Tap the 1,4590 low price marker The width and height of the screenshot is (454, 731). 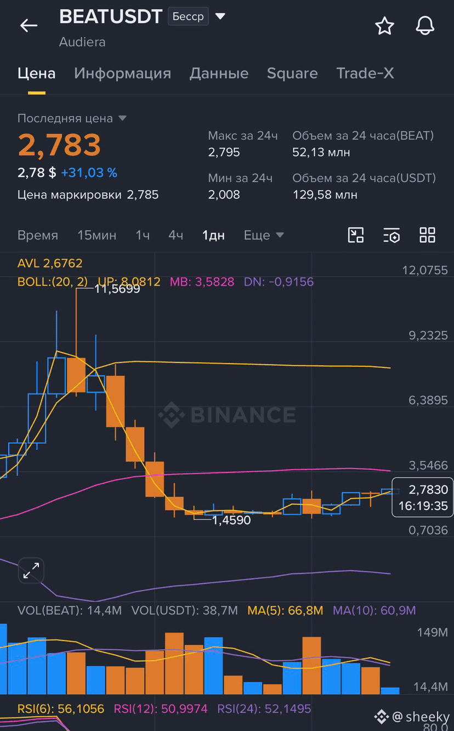(232, 520)
